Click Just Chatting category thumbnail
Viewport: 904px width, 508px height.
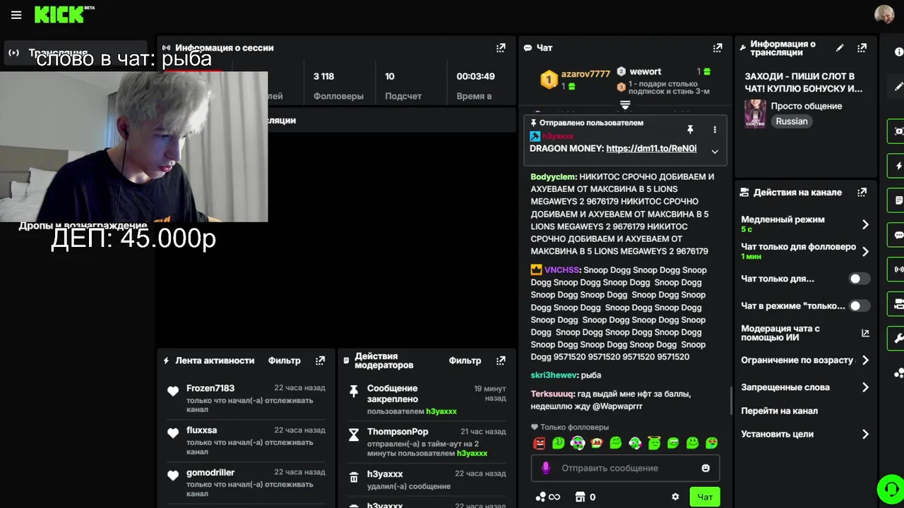tap(755, 113)
